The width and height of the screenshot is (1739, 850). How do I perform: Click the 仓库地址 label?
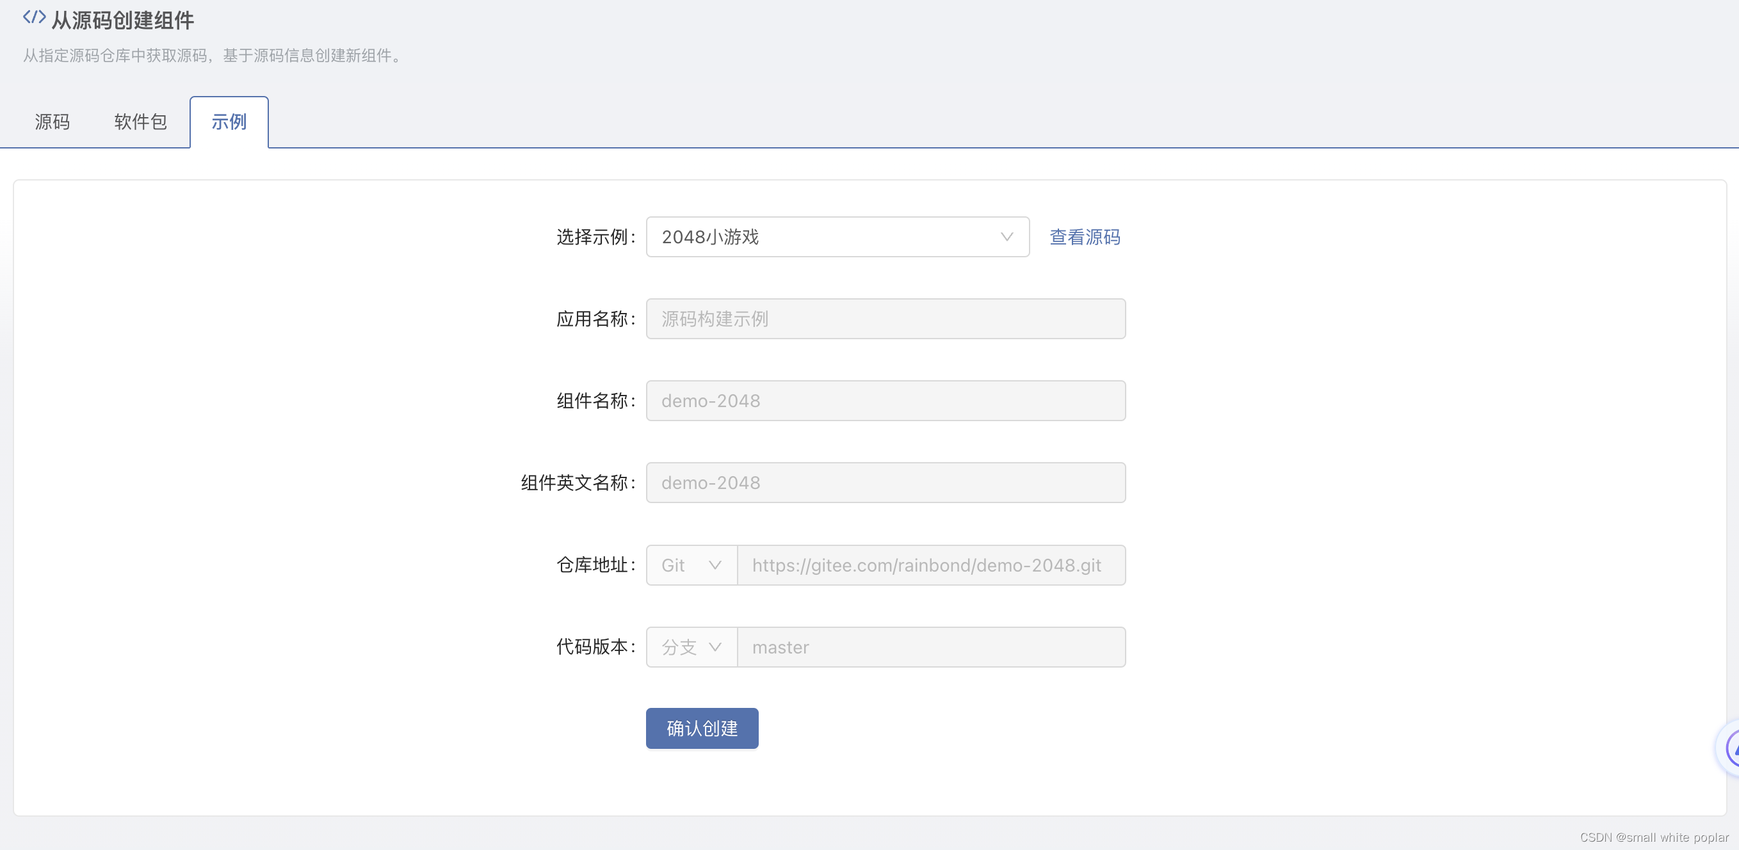[x=595, y=565]
